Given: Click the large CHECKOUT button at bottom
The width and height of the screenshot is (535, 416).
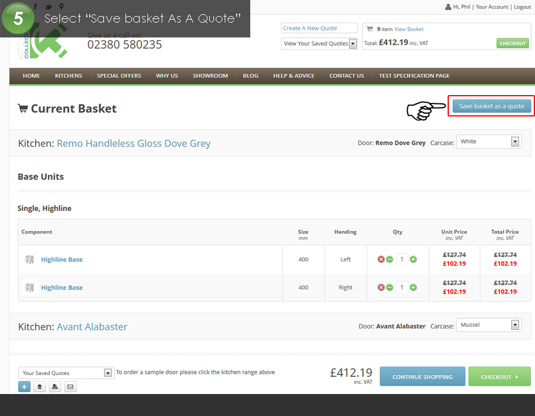Looking at the screenshot, I should click(x=499, y=377).
